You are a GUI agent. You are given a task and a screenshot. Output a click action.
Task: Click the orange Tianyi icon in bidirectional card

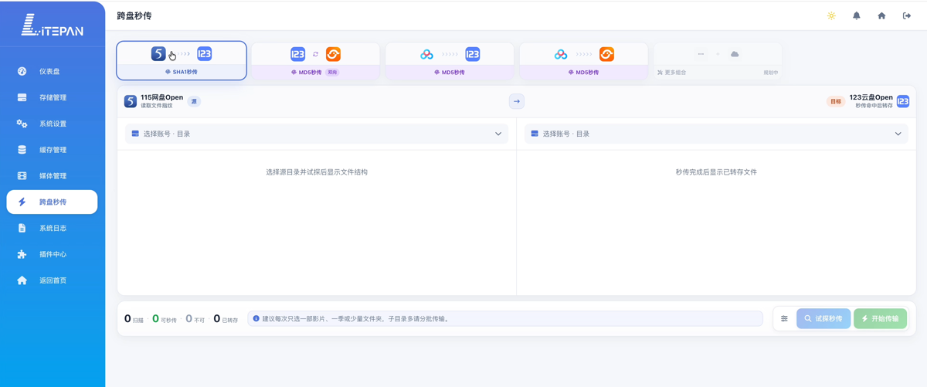point(333,54)
